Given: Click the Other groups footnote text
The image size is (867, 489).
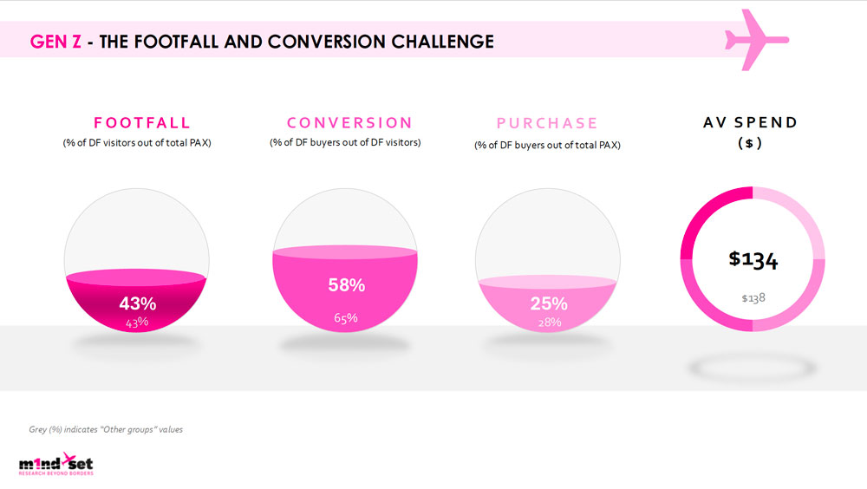Looking at the screenshot, I should (106, 429).
